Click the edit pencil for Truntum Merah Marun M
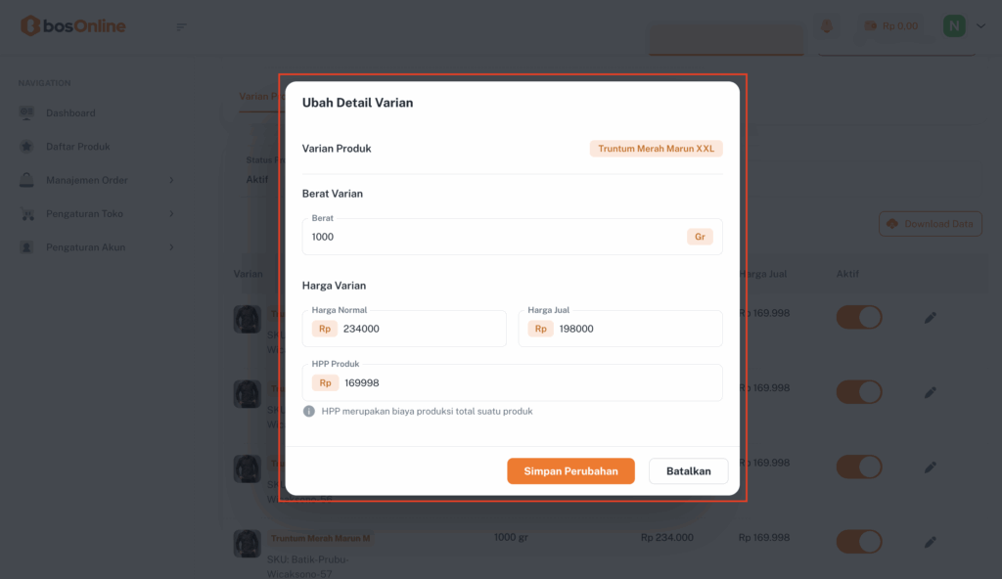 930,542
